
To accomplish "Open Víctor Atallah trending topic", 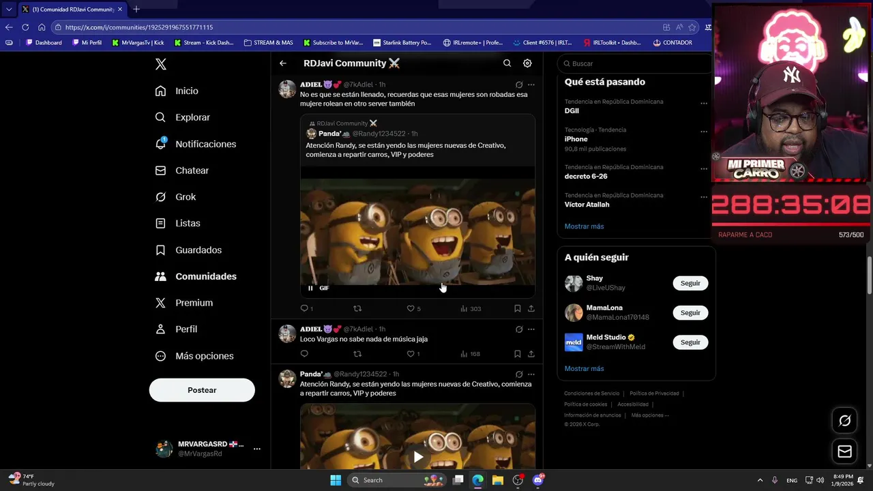I will coord(587,205).
